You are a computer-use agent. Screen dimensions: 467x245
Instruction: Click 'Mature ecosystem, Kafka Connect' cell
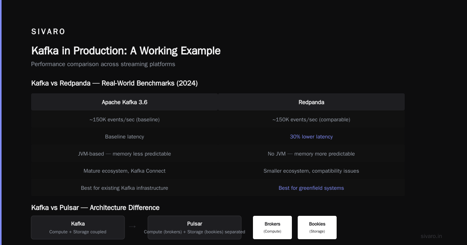coord(125,171)
